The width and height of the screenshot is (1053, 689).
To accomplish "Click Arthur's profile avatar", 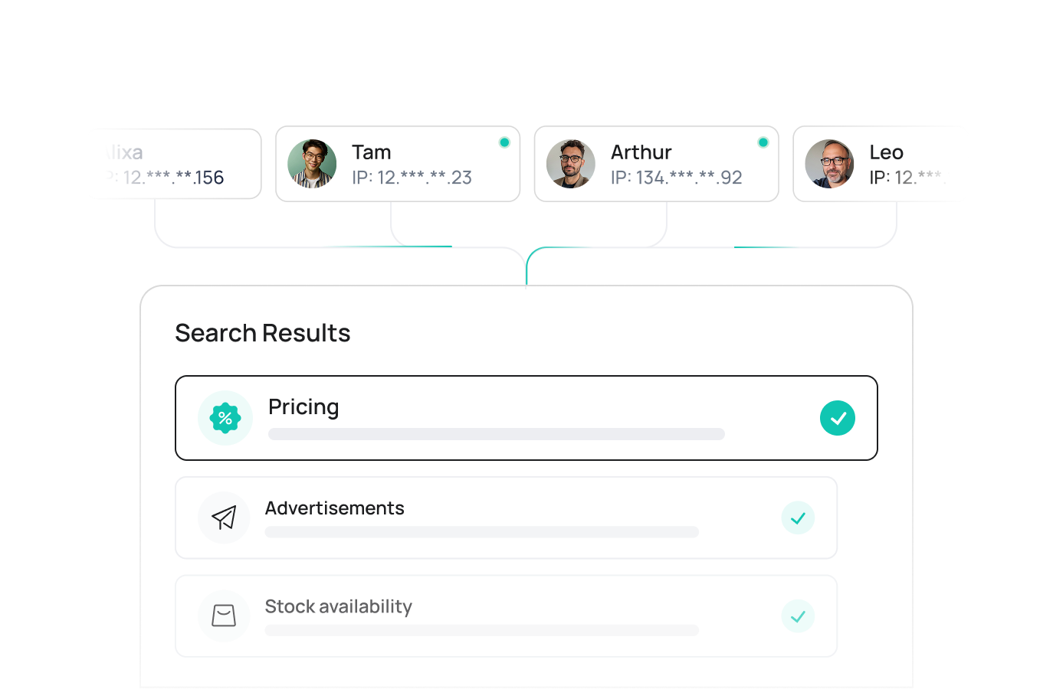I will (571, 164).
